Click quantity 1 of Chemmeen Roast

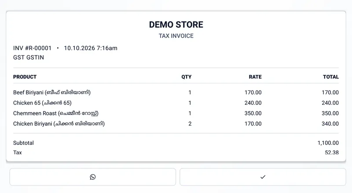coord(190,113)
